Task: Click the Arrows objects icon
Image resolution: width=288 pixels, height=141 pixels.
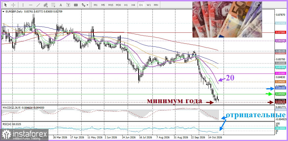Action: coord(84,5)
